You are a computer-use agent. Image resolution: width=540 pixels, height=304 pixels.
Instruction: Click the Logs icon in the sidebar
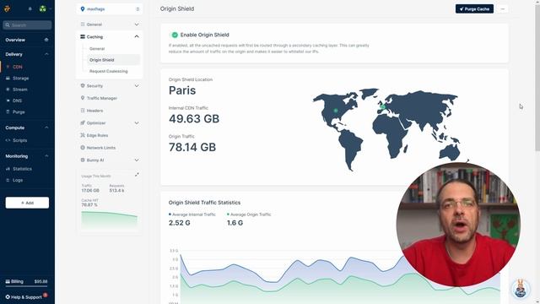pos(8,180)
